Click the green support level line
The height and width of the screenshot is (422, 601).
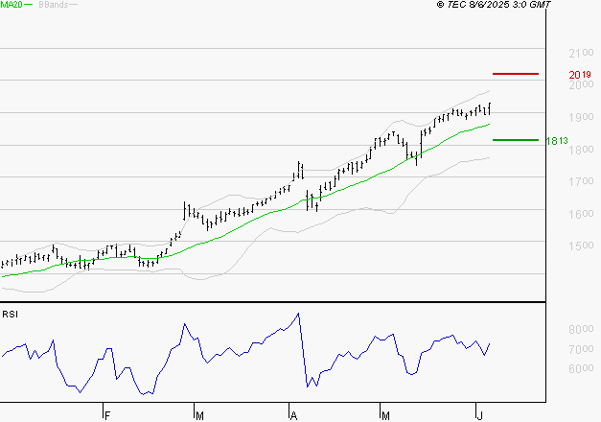(516, 140)
